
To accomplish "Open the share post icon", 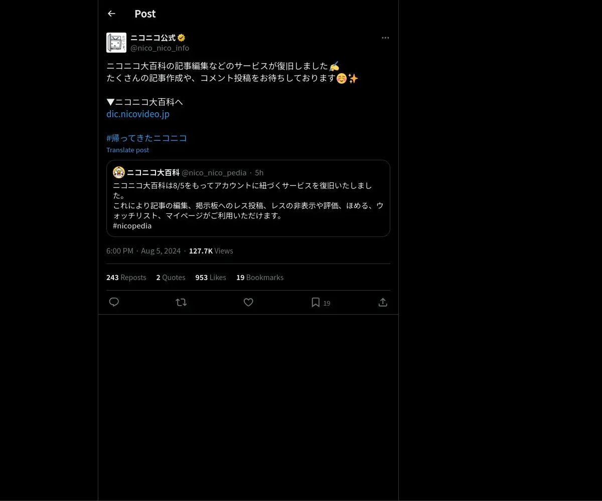I will [x=383, y=302].
